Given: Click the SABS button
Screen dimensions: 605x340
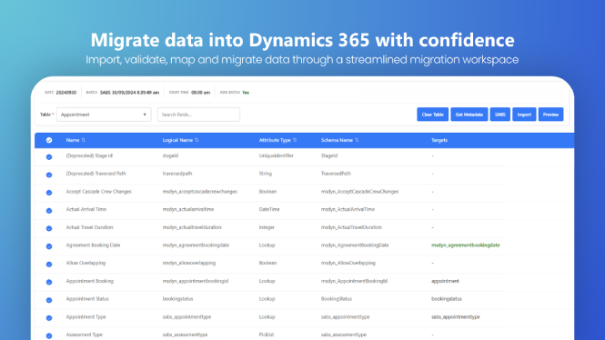Looking at the screenshot, I should [500, 115].
